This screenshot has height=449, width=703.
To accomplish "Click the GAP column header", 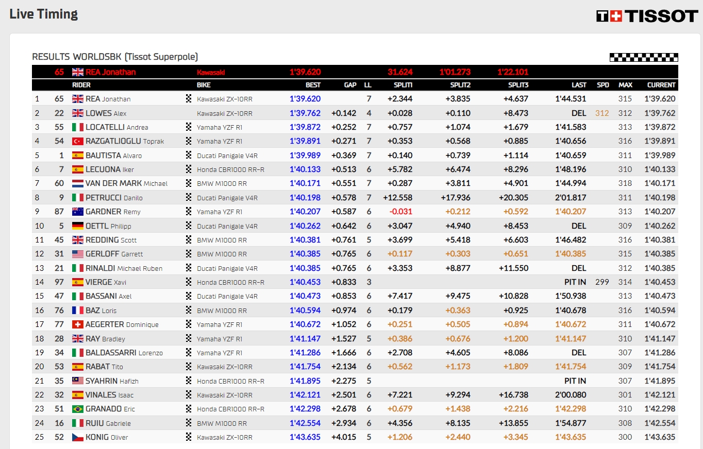I will [x=350, y=85].
